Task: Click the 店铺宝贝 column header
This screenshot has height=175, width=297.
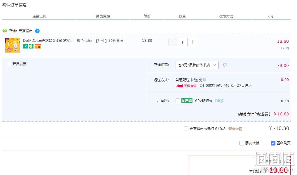Action: 39,16
